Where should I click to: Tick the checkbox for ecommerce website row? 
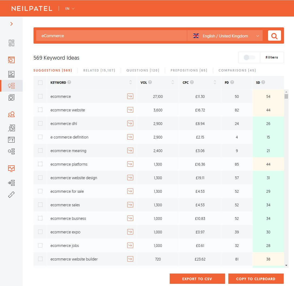pyautogui.click(x=40, y=110)
